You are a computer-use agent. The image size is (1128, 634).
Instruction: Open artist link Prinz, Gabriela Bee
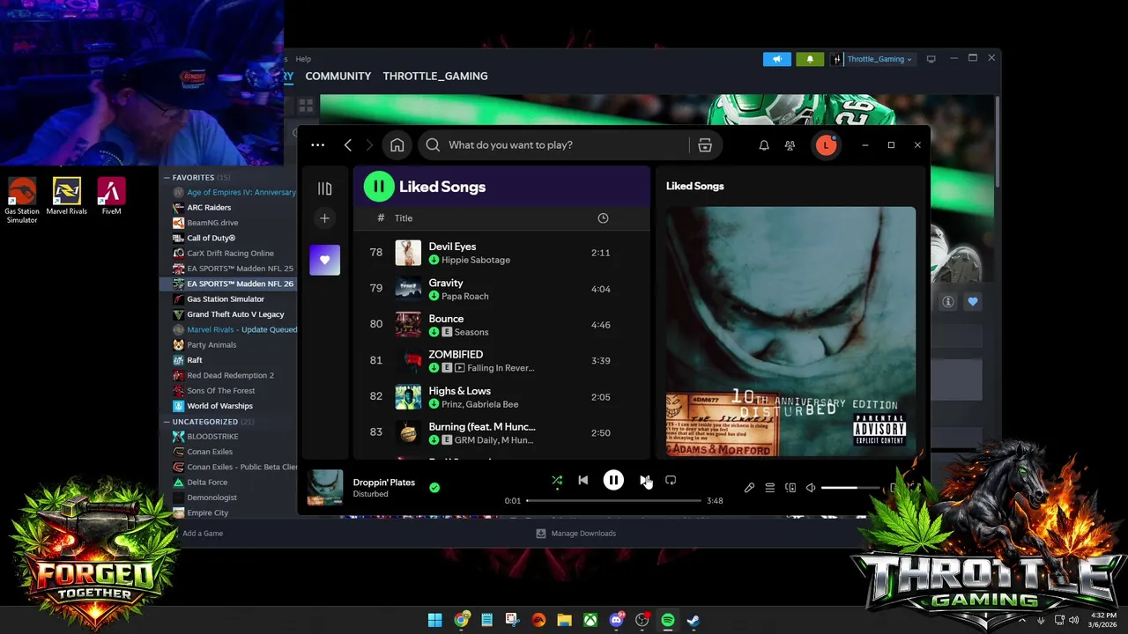(479, 404)
